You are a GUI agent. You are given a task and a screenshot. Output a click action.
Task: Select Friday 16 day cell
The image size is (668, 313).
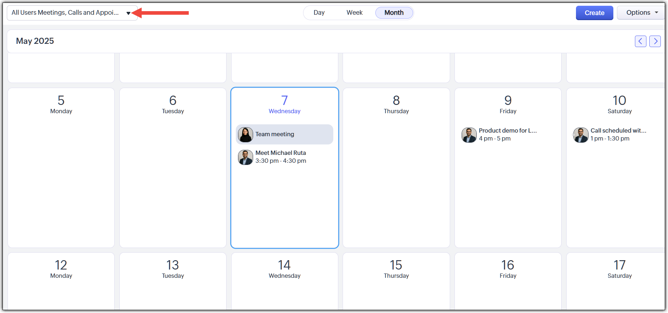point(508,281)
